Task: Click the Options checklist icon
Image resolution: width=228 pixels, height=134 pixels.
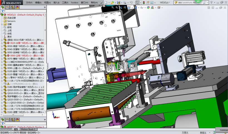Action: click(152, 2)
